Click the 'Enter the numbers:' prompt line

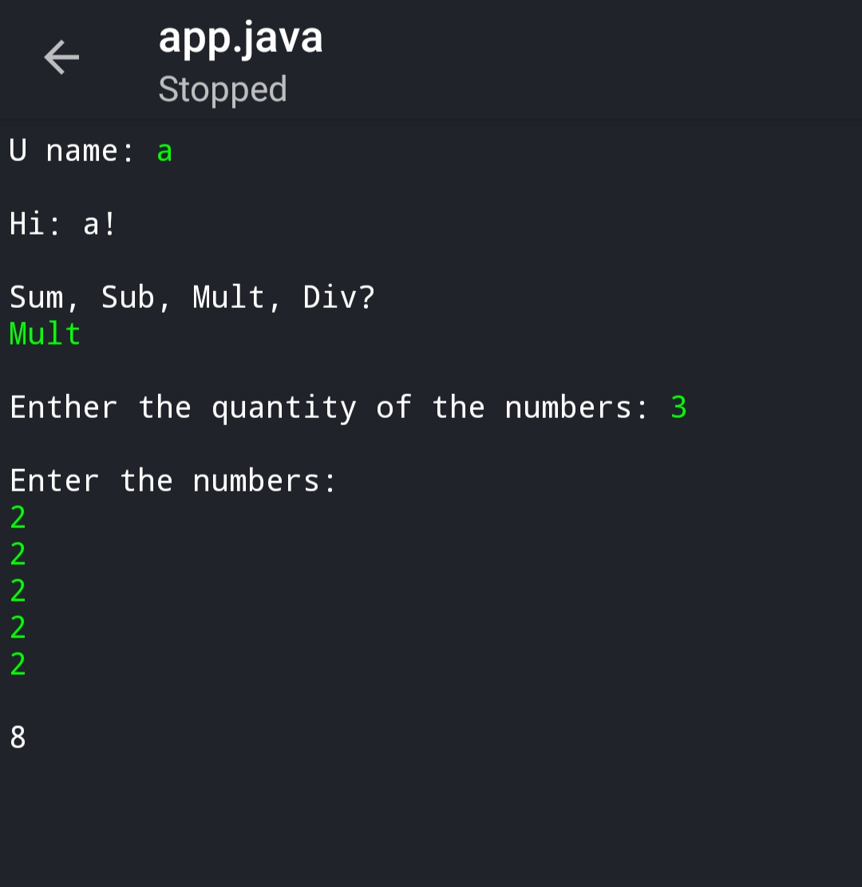click(173, 481)
